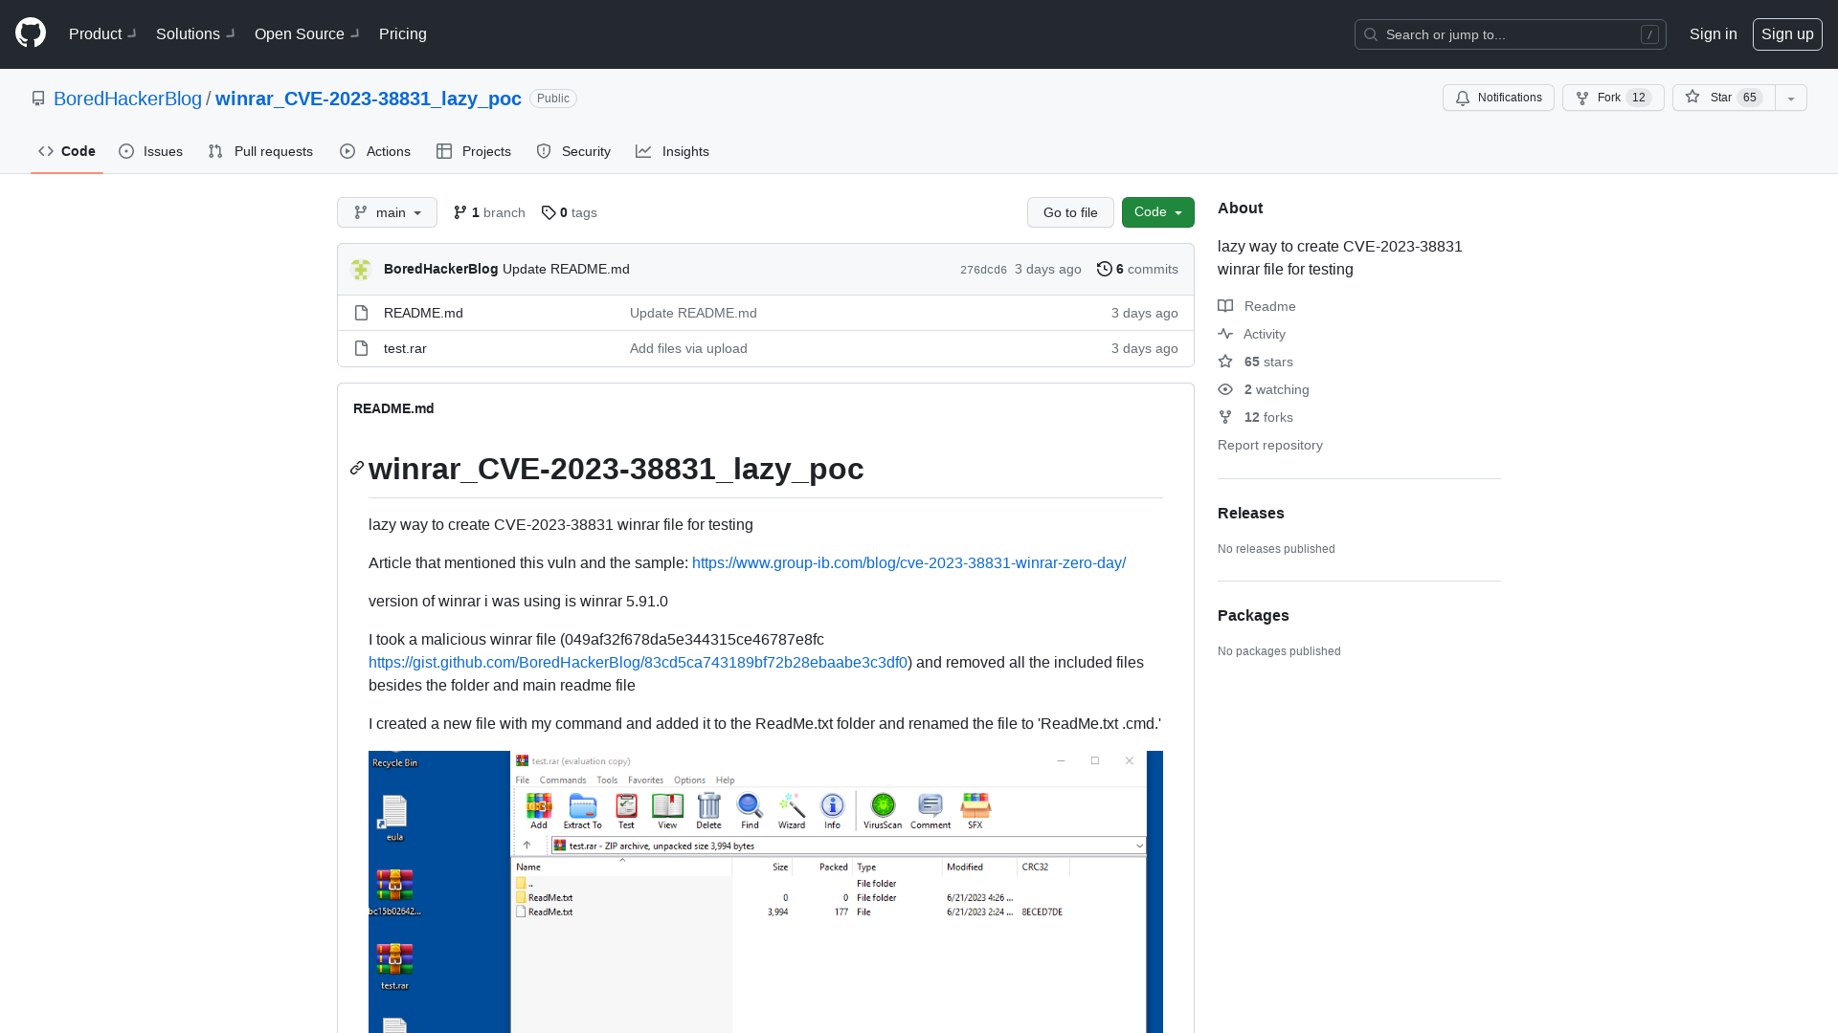Open the GitHub home logo
Screen dimensions: 1838x1033
tap(31, 33)
